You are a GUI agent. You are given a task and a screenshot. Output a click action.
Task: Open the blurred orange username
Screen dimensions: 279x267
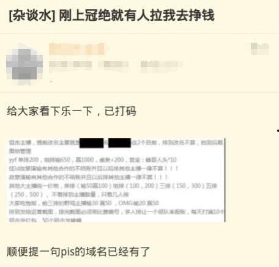(77, 49)
